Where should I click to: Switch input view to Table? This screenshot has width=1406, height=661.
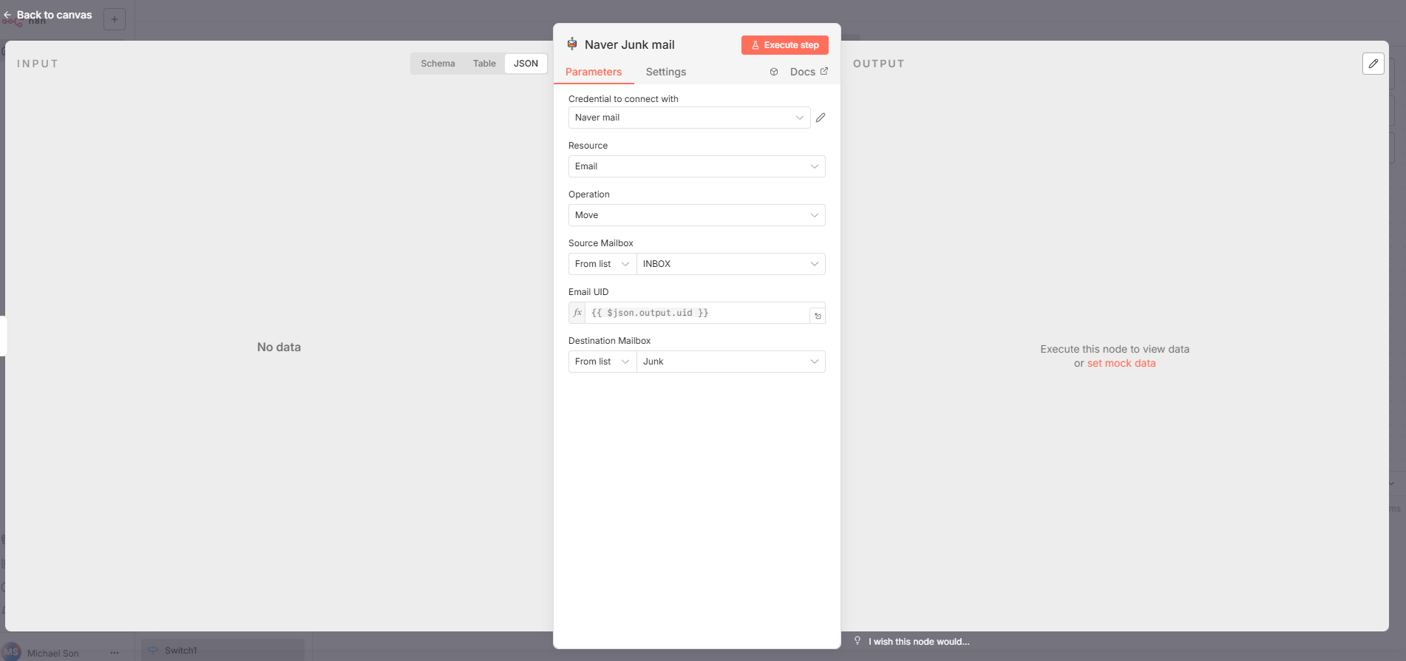tap(484, 64)
